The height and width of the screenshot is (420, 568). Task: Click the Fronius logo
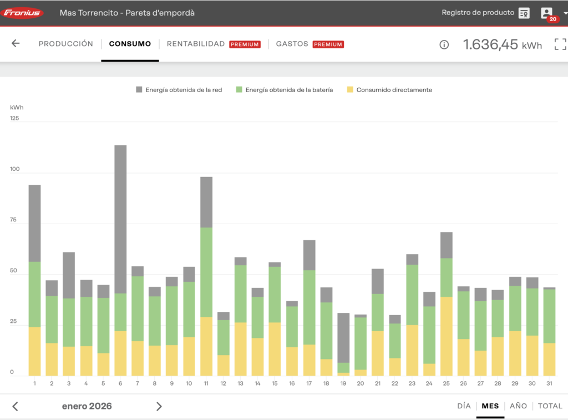23,13
